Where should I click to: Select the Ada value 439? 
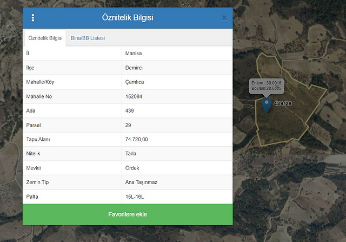tap(130, 110)
